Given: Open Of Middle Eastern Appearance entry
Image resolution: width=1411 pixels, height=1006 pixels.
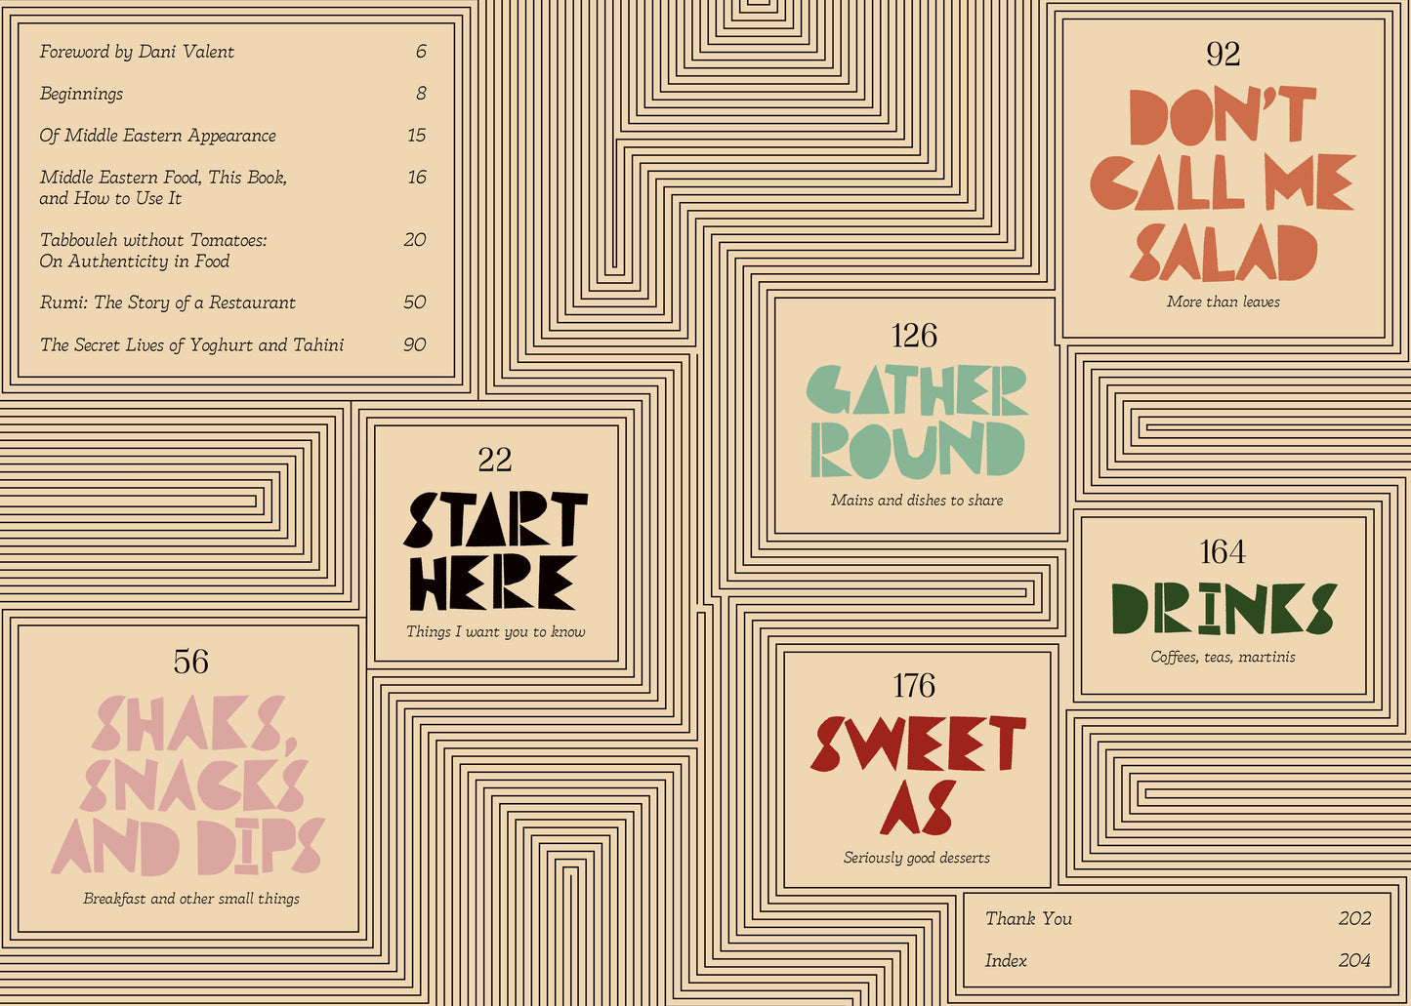Looking at the screenshot, I should coord(232,136).
